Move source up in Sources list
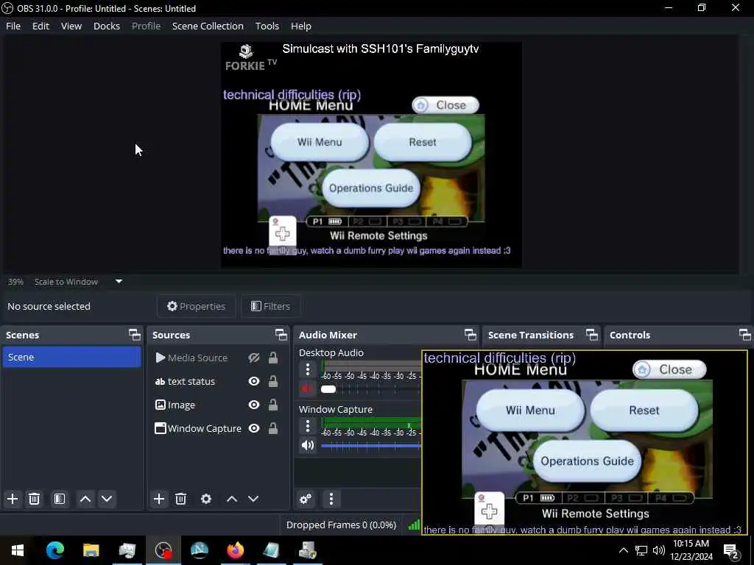Viewport: 754px width, 565px height. click(232, 499)
